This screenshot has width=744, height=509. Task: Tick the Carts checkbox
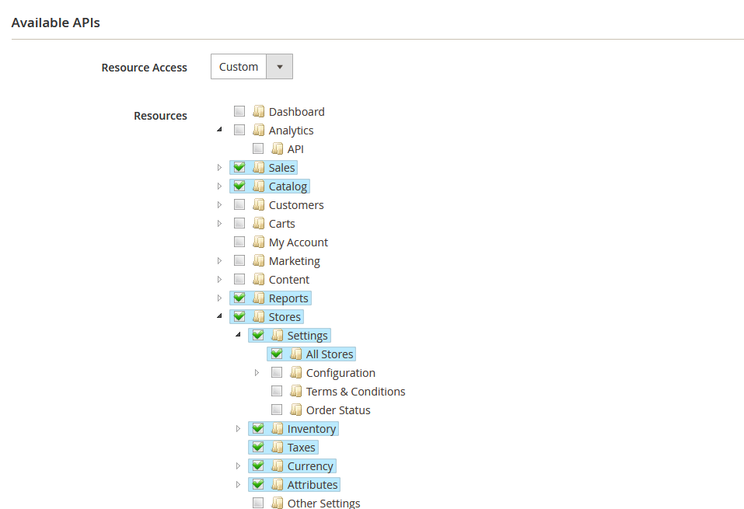tap(239, 223)
